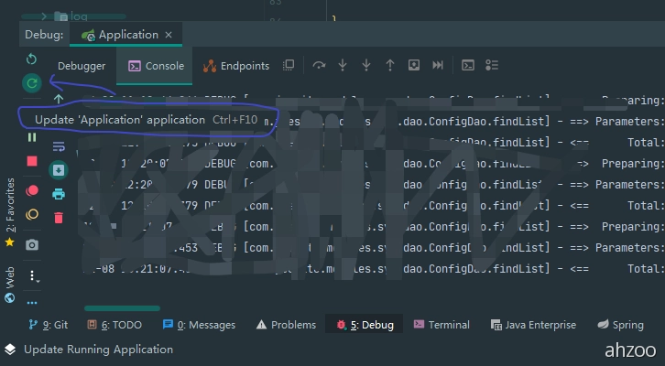Toggle soft-wrap for console output
Image resolution: width=665 pixels, height=366 pixels.
(x=59, y=145)
